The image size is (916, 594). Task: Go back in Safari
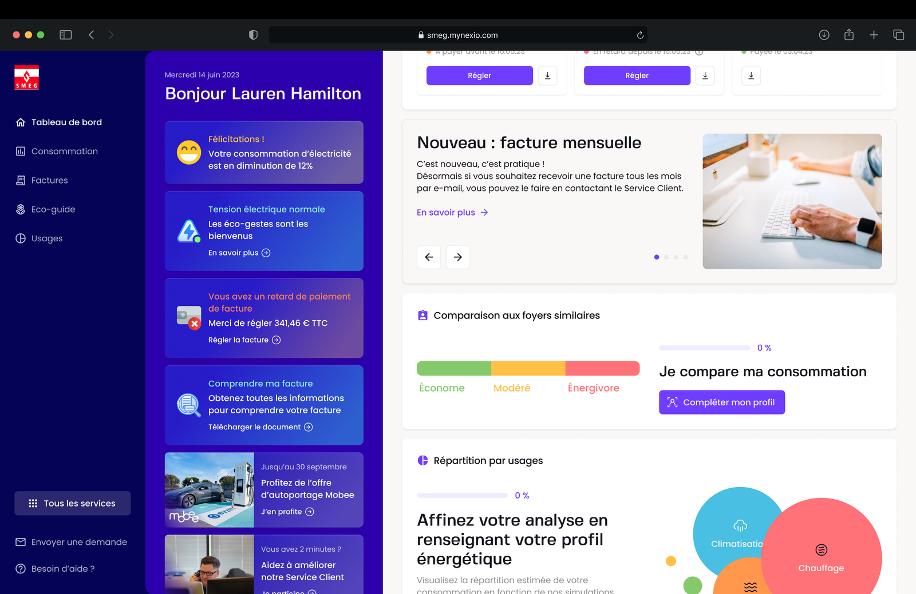91,35
